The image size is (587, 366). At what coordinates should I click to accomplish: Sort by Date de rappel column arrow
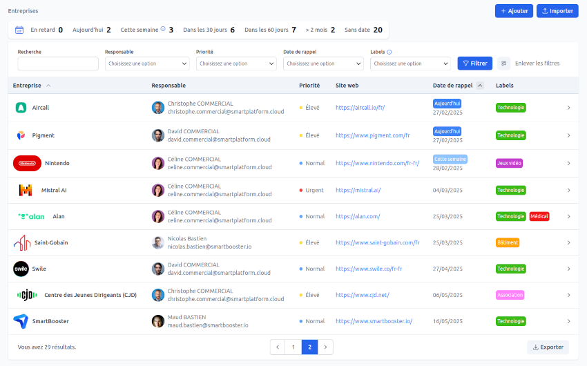point(480,86)
